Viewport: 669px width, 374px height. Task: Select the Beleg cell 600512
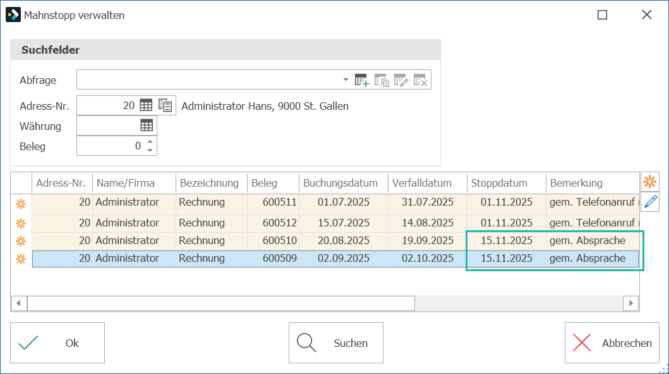pos(273,223)
